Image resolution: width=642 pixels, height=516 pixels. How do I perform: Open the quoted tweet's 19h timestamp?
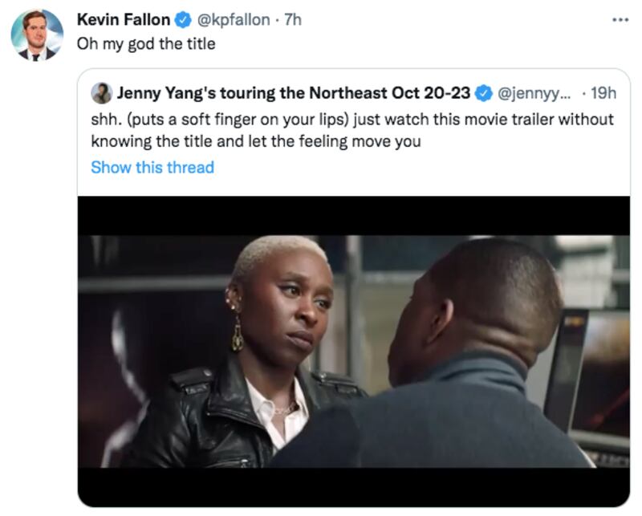[x=603, y=93]
